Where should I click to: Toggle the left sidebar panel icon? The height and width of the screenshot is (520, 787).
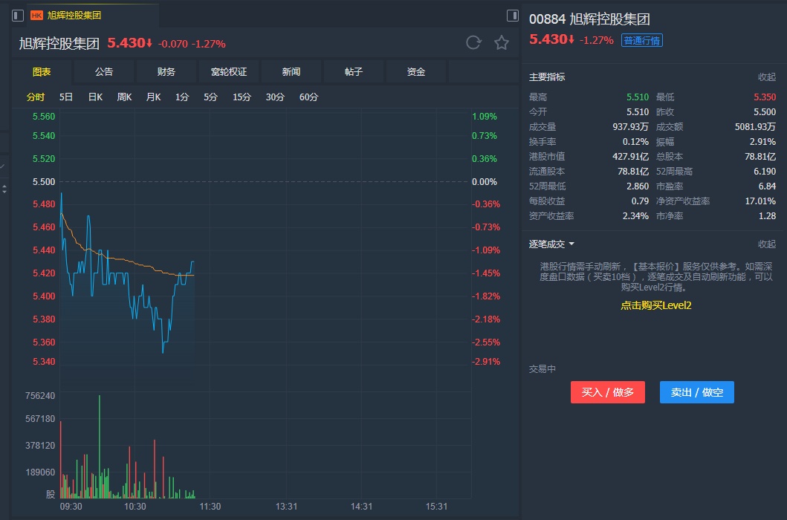18,15
